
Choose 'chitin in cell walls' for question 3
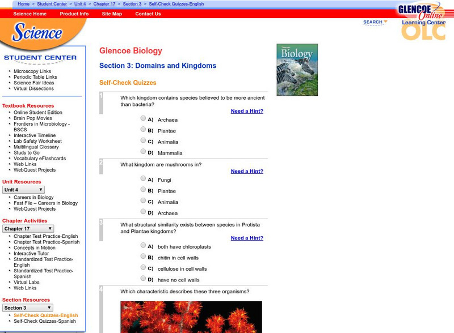point(143,256)
